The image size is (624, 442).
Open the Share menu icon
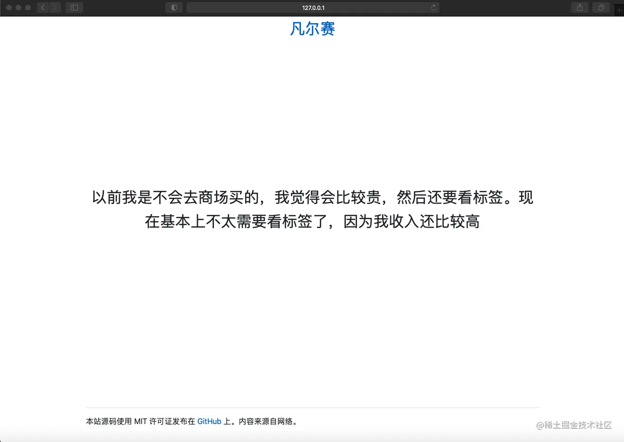580,8
